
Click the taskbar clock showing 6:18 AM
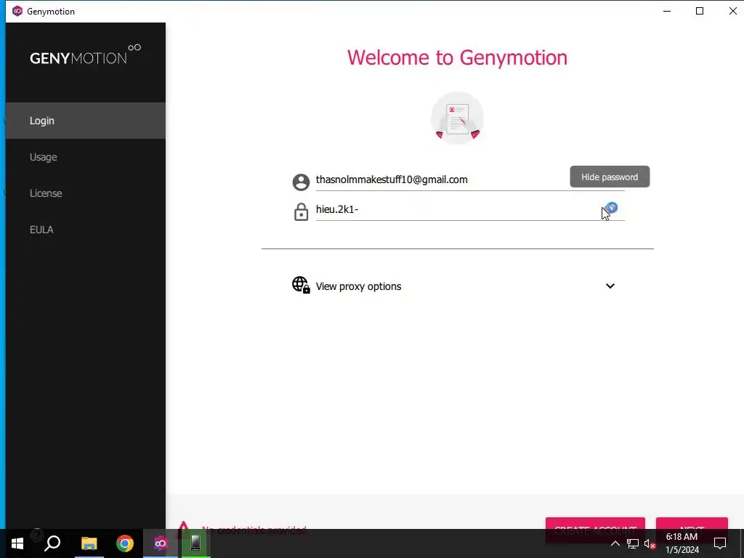coord(682,543)
